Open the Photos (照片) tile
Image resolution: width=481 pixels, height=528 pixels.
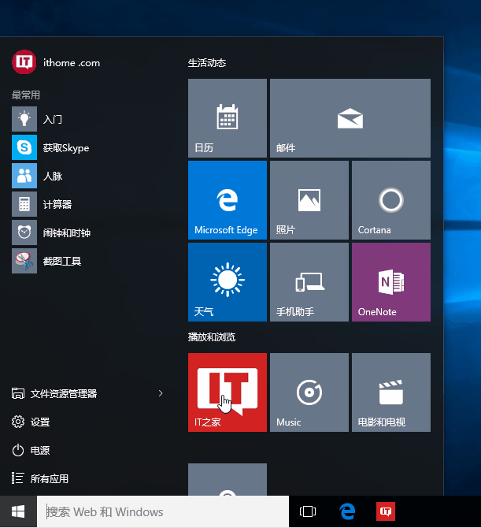pyautogui.click(x=309, y=200)
